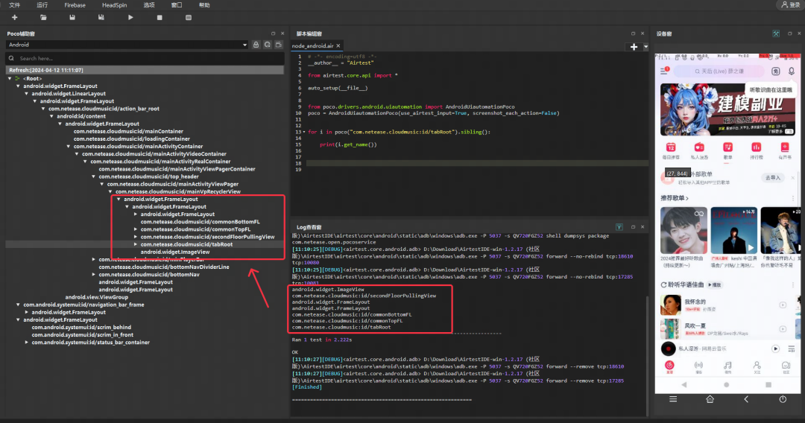The width and height of the screenshot is (805, 423).
Task: Toggle the Poco UI tree lock icon
Action: tap(257, 45)
